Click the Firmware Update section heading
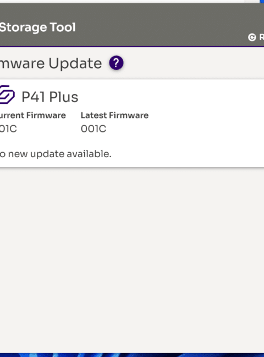The height and width of the screenshot is (357, 264). [x=51, y=63]
